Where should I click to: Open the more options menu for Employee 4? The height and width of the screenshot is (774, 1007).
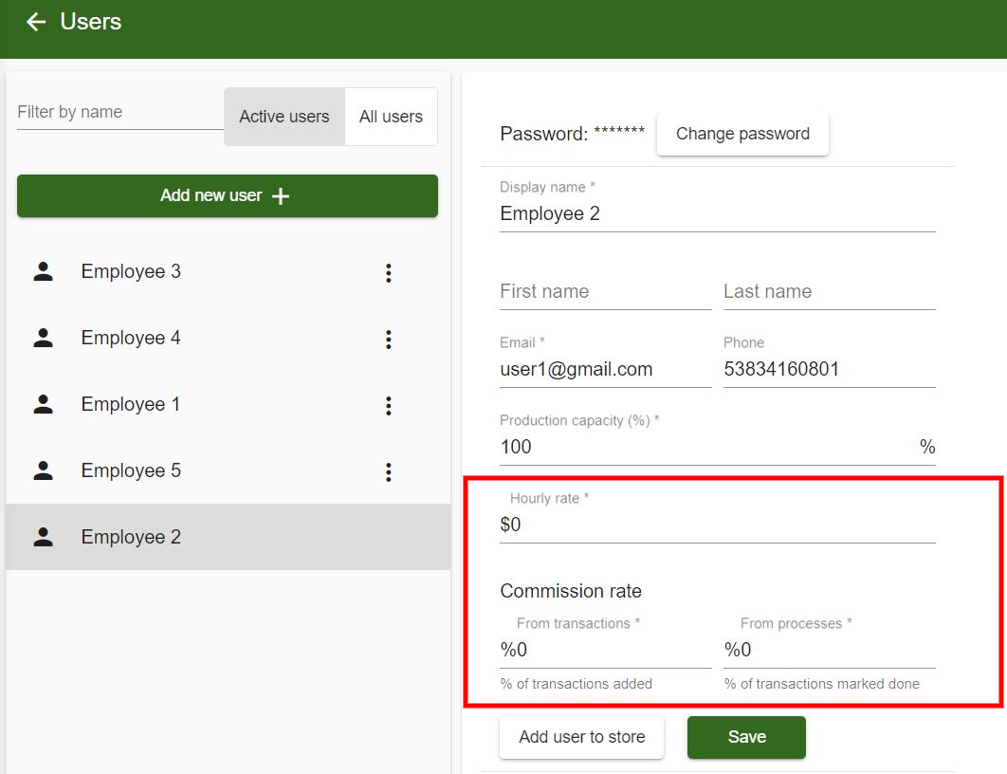click(x=389, y=340)
